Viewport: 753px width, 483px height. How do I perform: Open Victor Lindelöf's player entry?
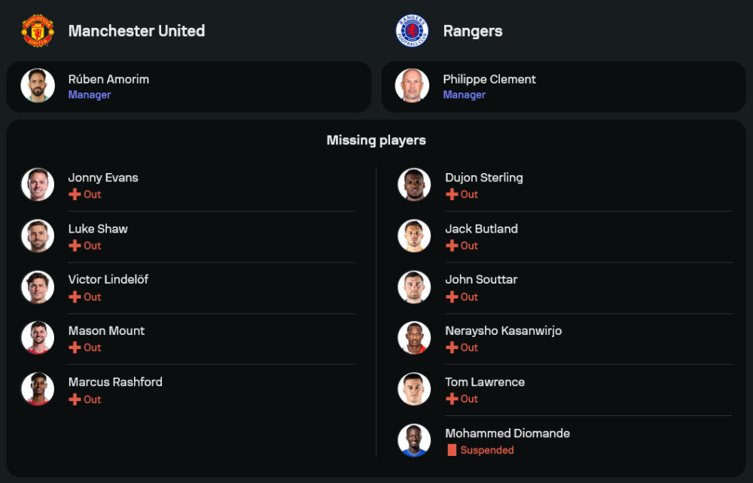(108, 279)
